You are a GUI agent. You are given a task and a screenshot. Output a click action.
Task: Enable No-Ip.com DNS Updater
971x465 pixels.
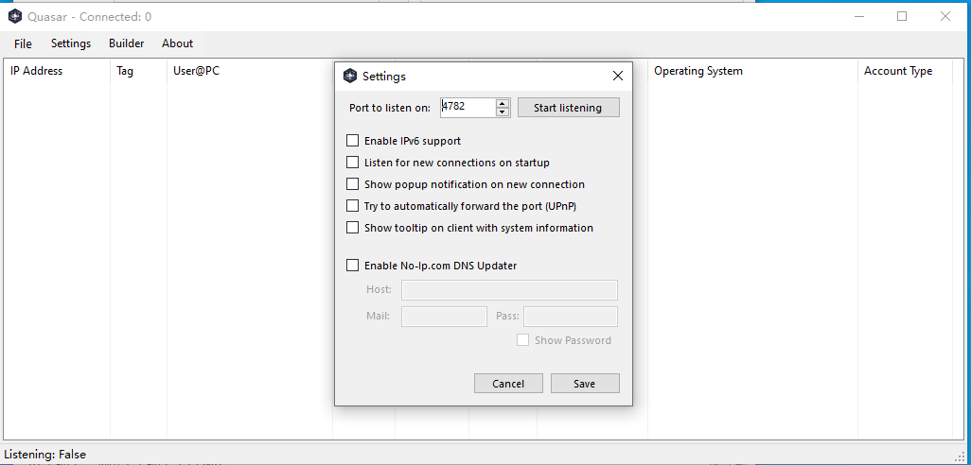tap(353, 266)
